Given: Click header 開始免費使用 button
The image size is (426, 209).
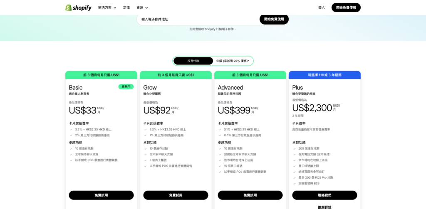Looking at the screenshot, I should pos(346,7).
